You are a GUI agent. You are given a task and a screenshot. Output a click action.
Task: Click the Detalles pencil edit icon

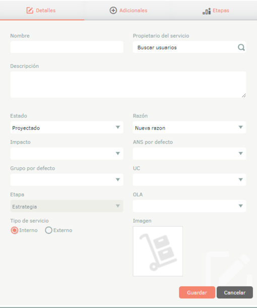[x=30, y=11]
